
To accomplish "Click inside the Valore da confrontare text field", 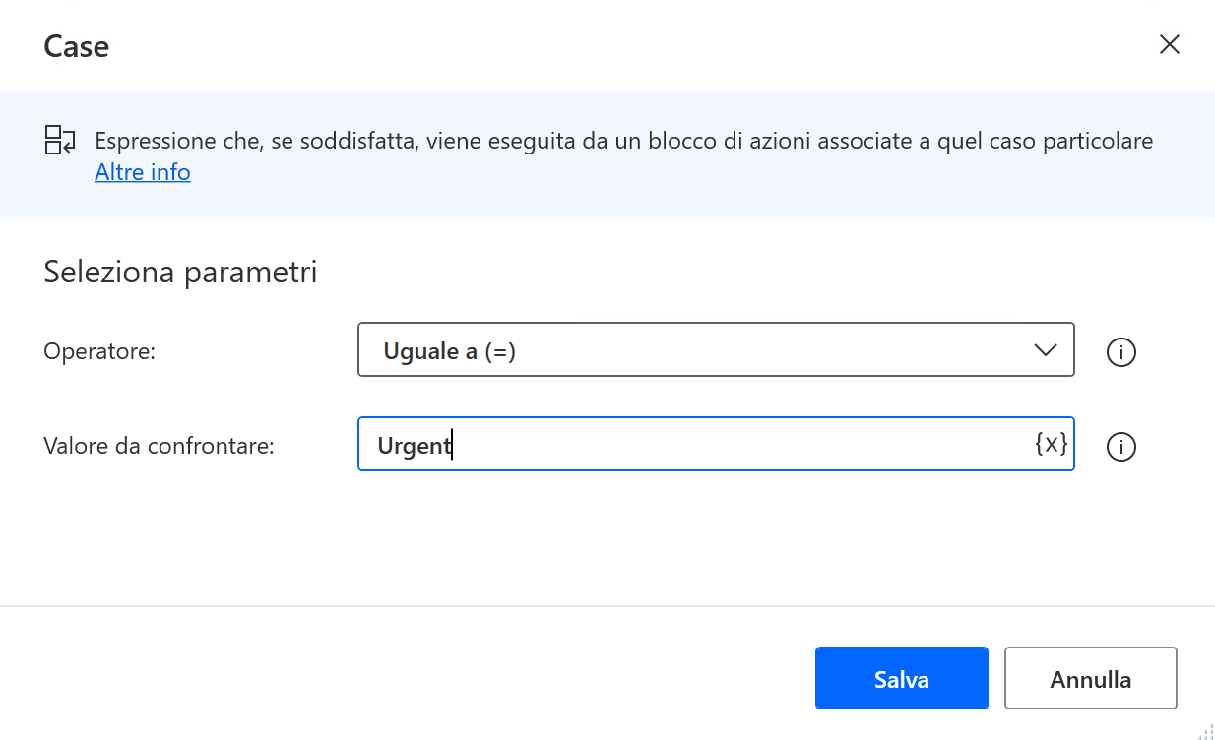I will click(689, 444).
